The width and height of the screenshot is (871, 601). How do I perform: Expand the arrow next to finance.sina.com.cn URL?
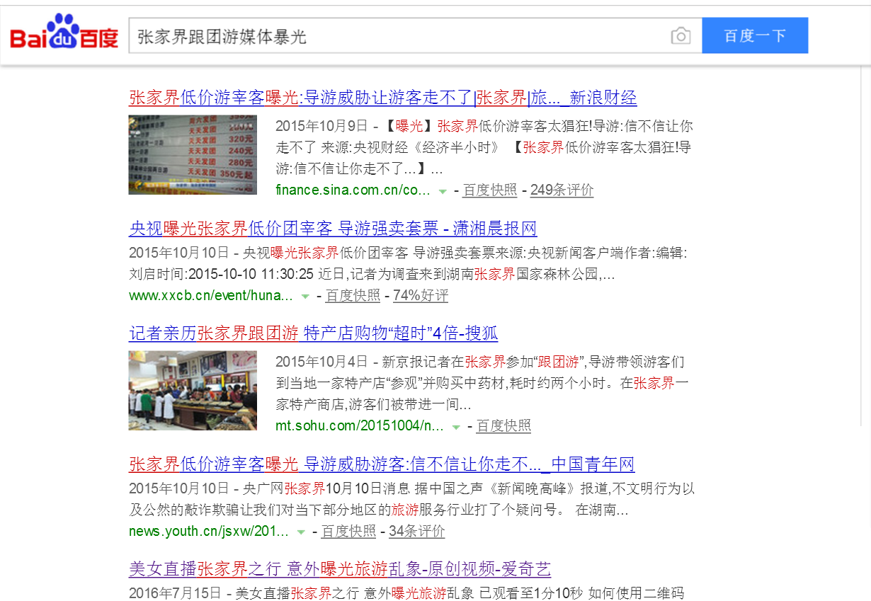pyautogui.click(x=443, y=191)
